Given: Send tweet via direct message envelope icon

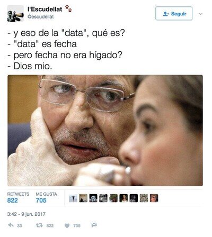Looking at the screenshot, I should pos(94,225).
